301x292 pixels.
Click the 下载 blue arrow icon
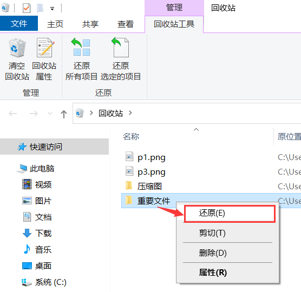coord(27,233)
